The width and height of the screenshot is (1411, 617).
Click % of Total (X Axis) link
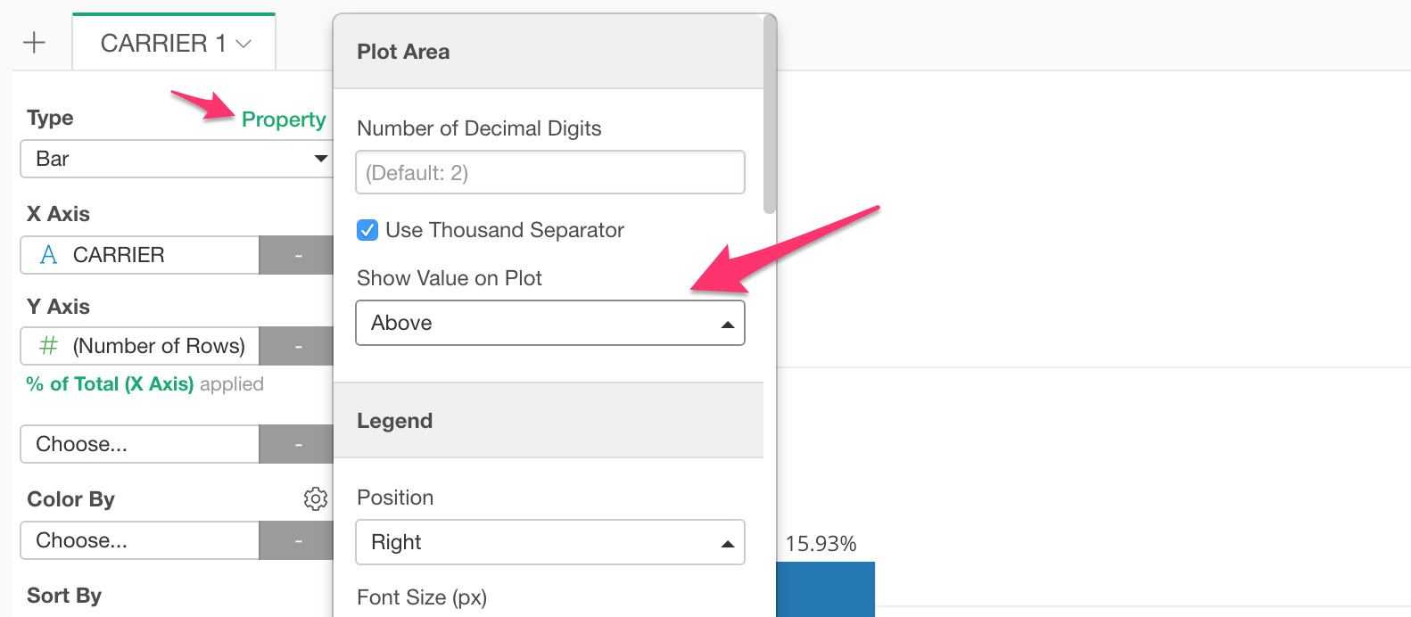[110, 384]
